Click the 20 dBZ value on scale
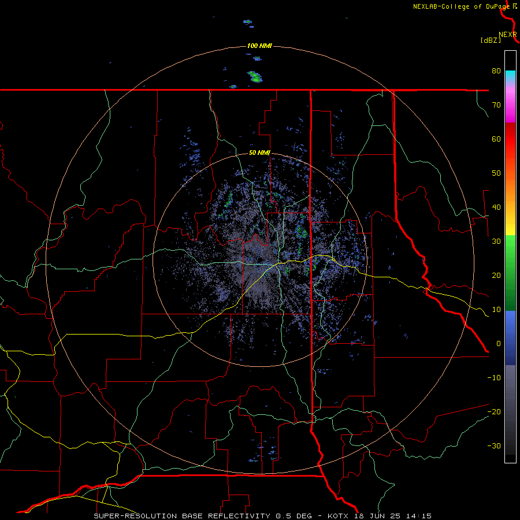The image size is (520, 520). point(496,276)
